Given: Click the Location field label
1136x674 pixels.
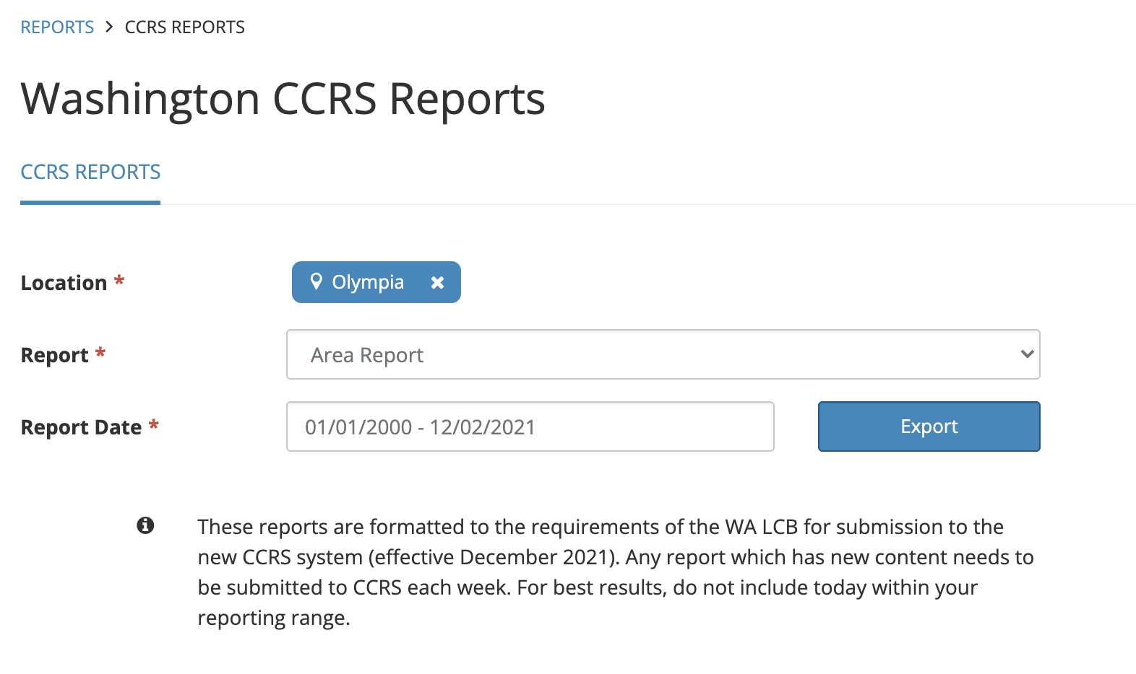Looking at the screenshot, I should 64,283.
